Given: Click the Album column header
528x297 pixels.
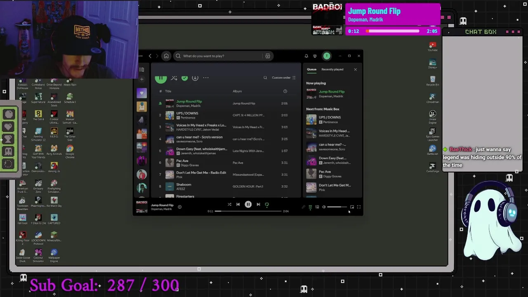Looking at the screenshot, I should click(x=237, y=91).
